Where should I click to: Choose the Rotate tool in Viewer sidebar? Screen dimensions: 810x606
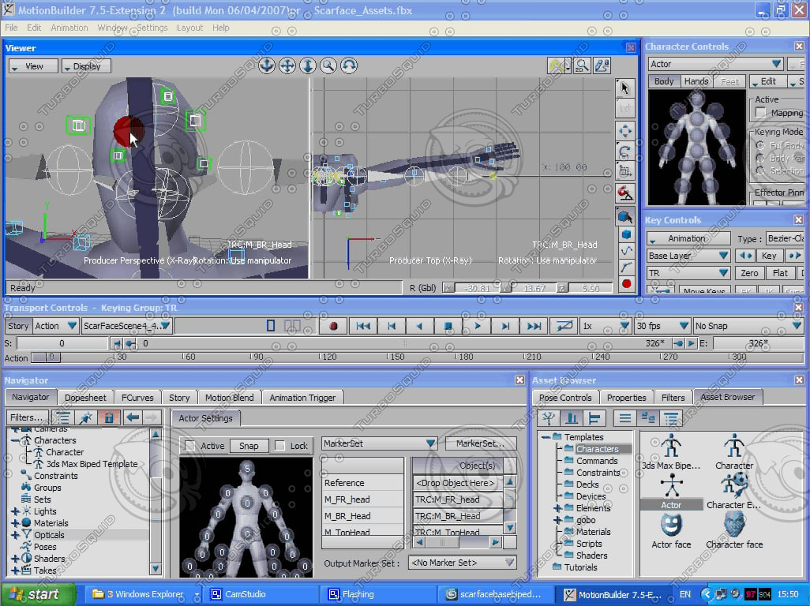(x=625, y=151)
